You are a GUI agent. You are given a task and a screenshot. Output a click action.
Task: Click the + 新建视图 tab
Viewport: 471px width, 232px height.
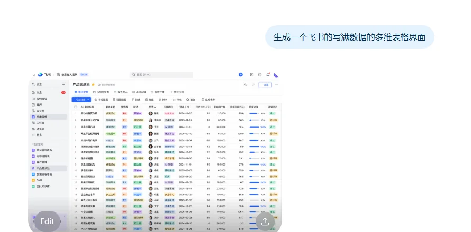pos(177,92)
